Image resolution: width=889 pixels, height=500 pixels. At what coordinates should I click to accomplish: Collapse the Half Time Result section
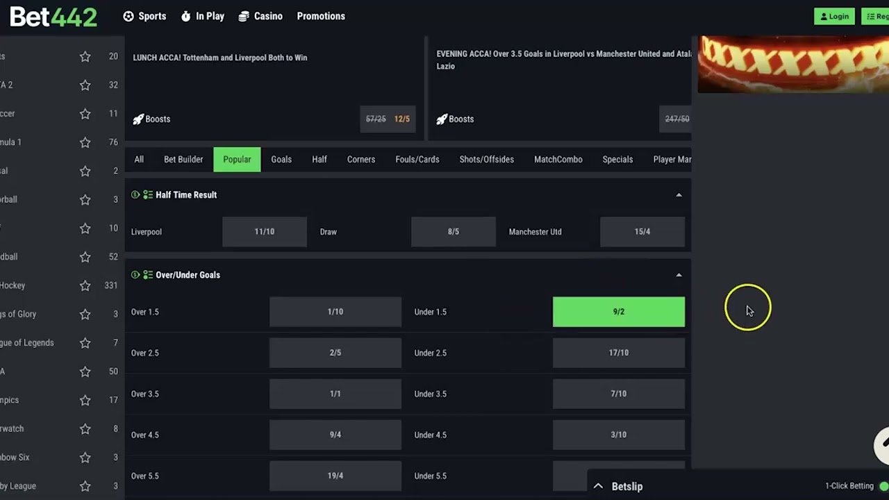(679, 195)
